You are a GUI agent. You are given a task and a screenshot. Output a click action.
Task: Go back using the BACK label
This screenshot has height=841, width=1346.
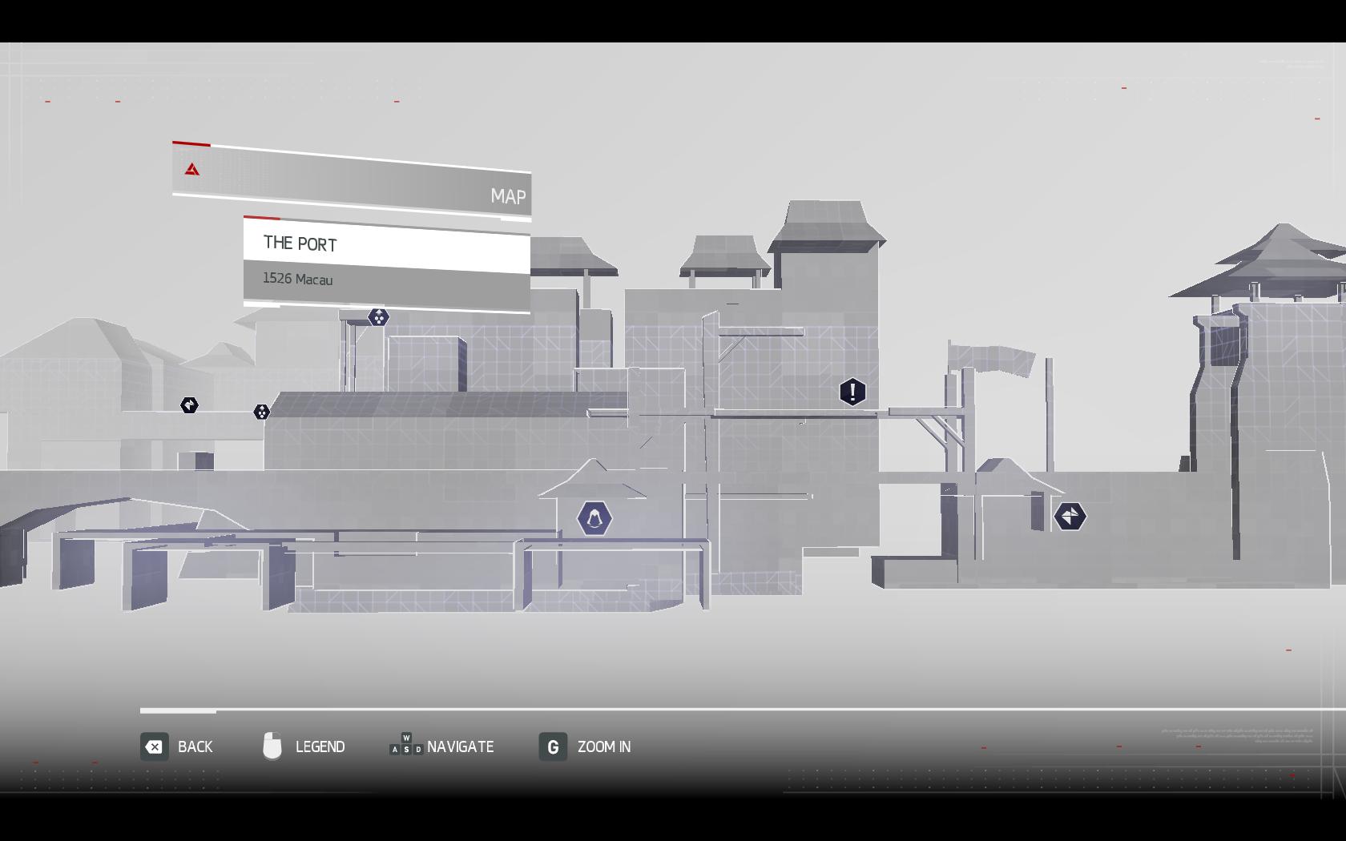(195, 746)
